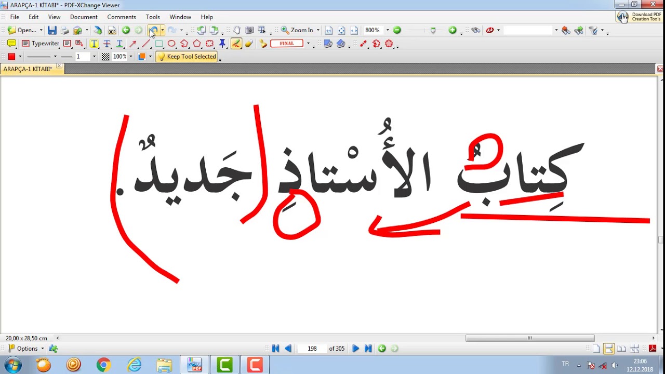Choose the Highlight text tool

(x=94, y=44)
